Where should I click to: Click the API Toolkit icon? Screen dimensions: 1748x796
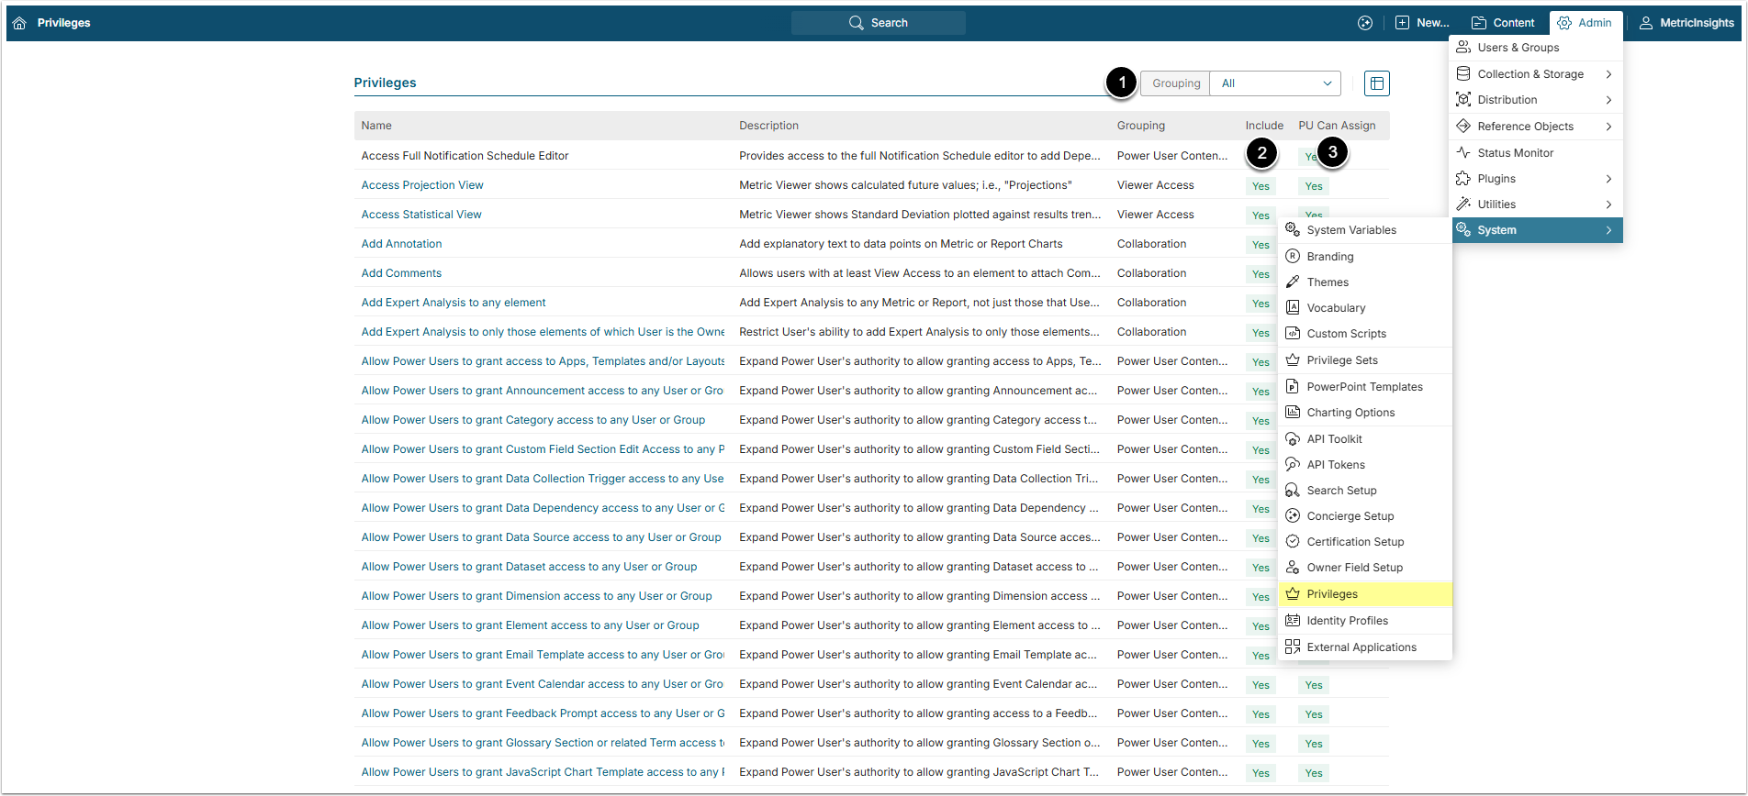point(1293,439)
